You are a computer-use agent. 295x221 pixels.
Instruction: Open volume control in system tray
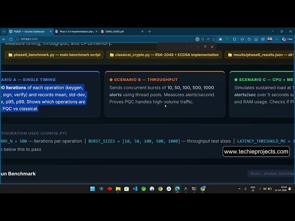click(x=265, y=189)
